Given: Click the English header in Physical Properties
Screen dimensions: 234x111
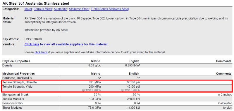Looking at the screenshot, I should [134, 61].
